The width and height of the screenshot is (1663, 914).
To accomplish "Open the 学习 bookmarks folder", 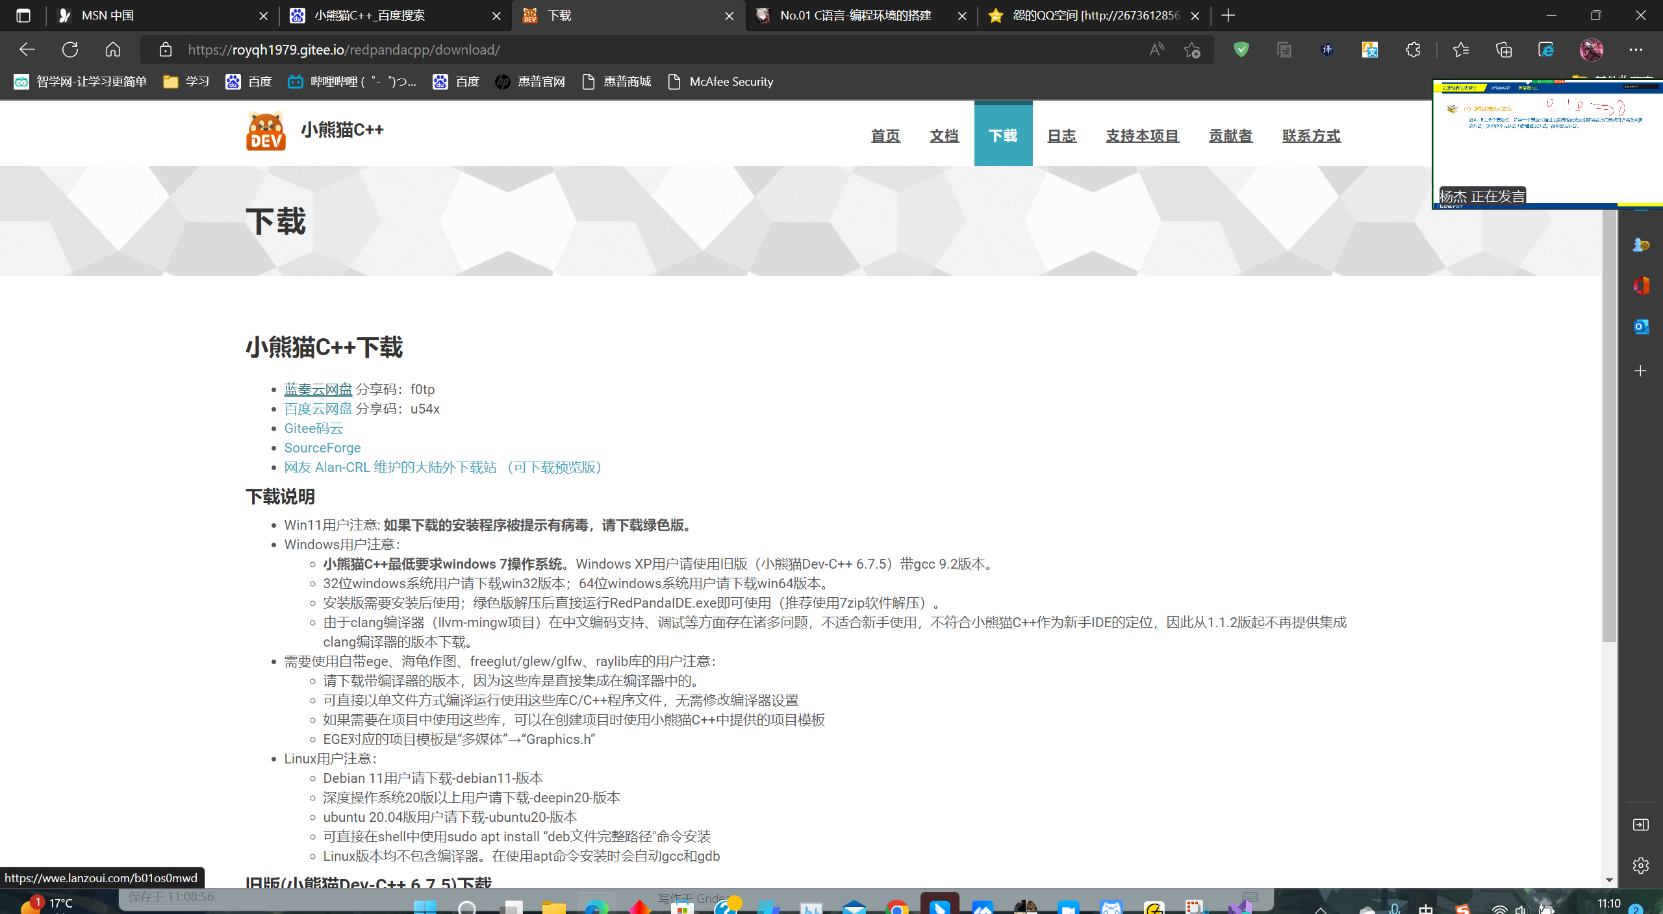I will point(186,82).
